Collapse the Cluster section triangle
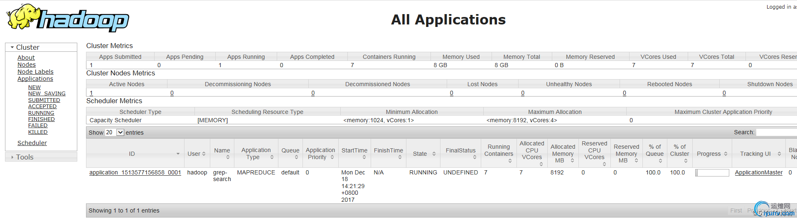 [x=12, y=47]
